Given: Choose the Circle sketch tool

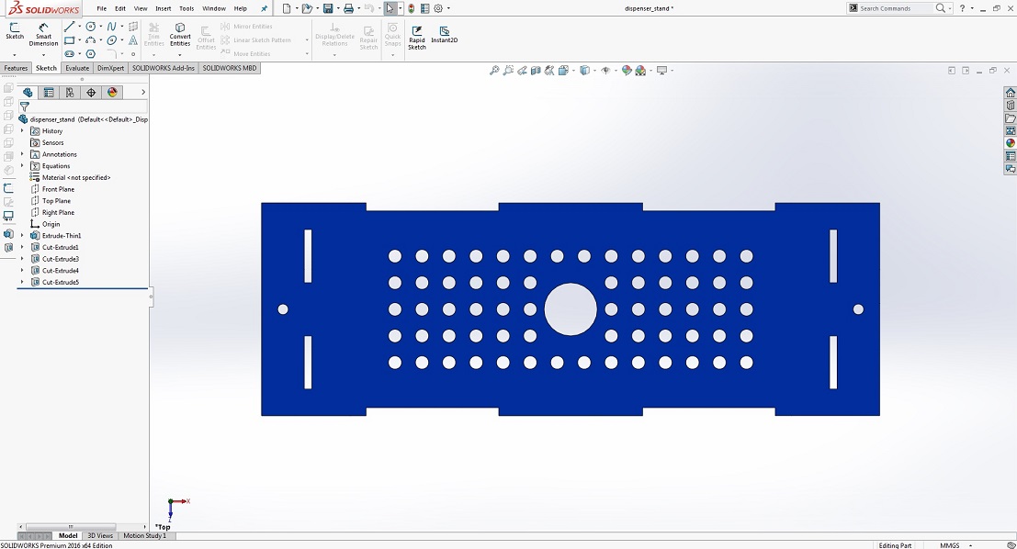Looking at the screenshot, I should coord(91,27).
